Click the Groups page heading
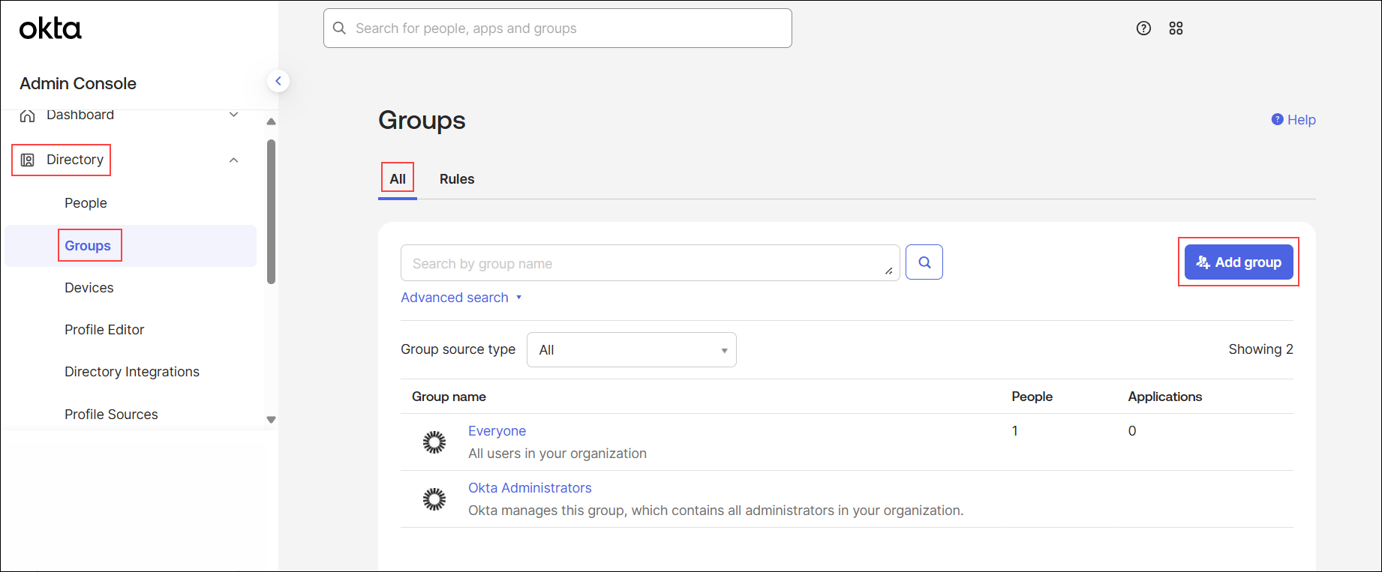The height and width of the screenshot is (572, 1382). click(422, 120)
